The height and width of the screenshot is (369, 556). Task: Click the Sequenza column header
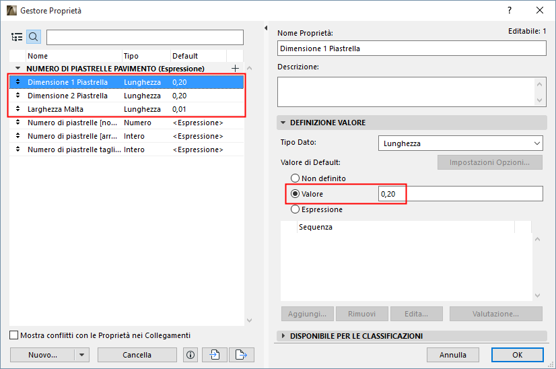tap(406, 227)
